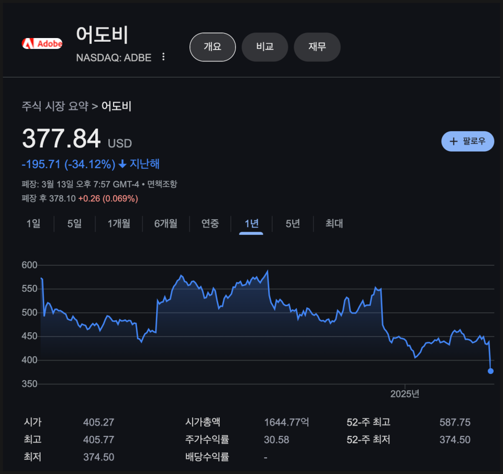Click the 600 y-axis label
The image size is (503, 474).
[x=30, y=265]
